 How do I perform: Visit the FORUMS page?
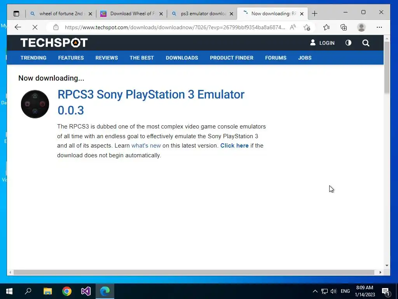point(276,58)
